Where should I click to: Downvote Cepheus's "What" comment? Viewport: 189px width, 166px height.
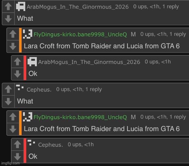[8, 102]
